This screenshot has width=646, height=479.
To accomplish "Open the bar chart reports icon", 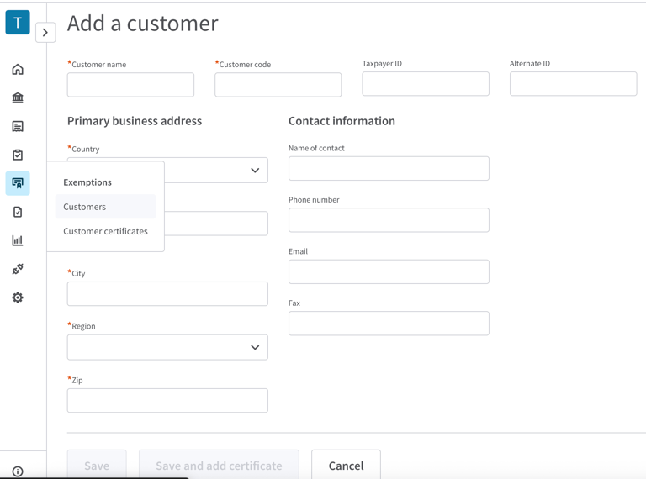I will tap(18, 241).
